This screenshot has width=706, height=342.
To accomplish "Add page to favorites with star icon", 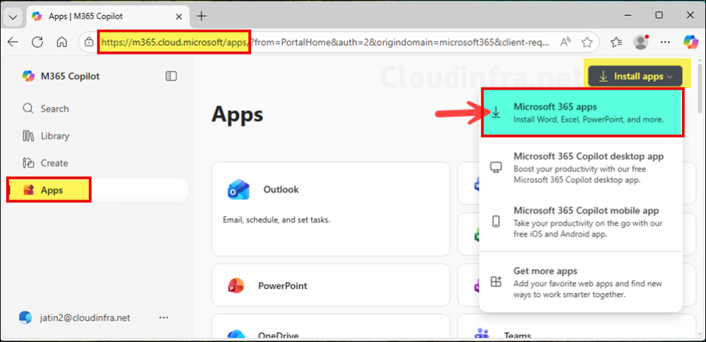I will 587,42.
